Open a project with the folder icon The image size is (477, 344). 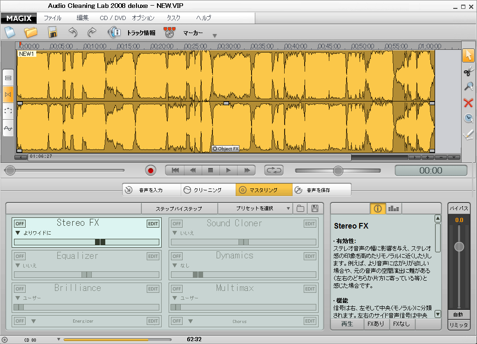pyautogui.click(x=31, y=32)
